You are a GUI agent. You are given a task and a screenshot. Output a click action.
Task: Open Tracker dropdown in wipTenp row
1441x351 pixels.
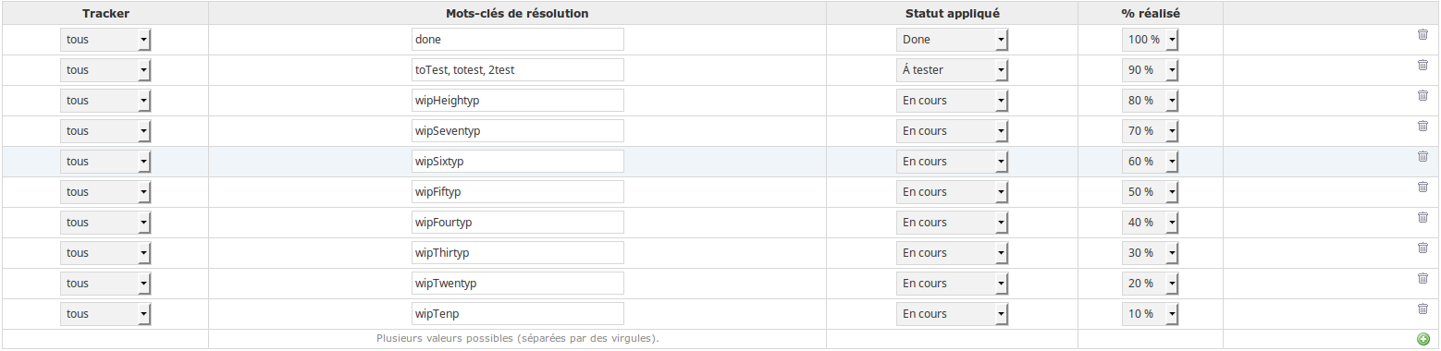(x=105, y=314)
